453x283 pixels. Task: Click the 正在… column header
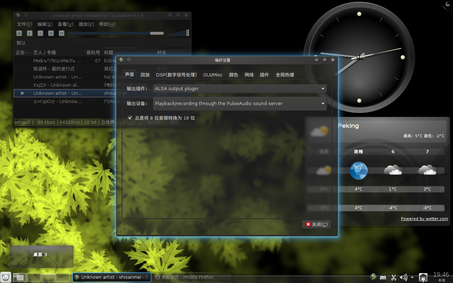point(23,52)
